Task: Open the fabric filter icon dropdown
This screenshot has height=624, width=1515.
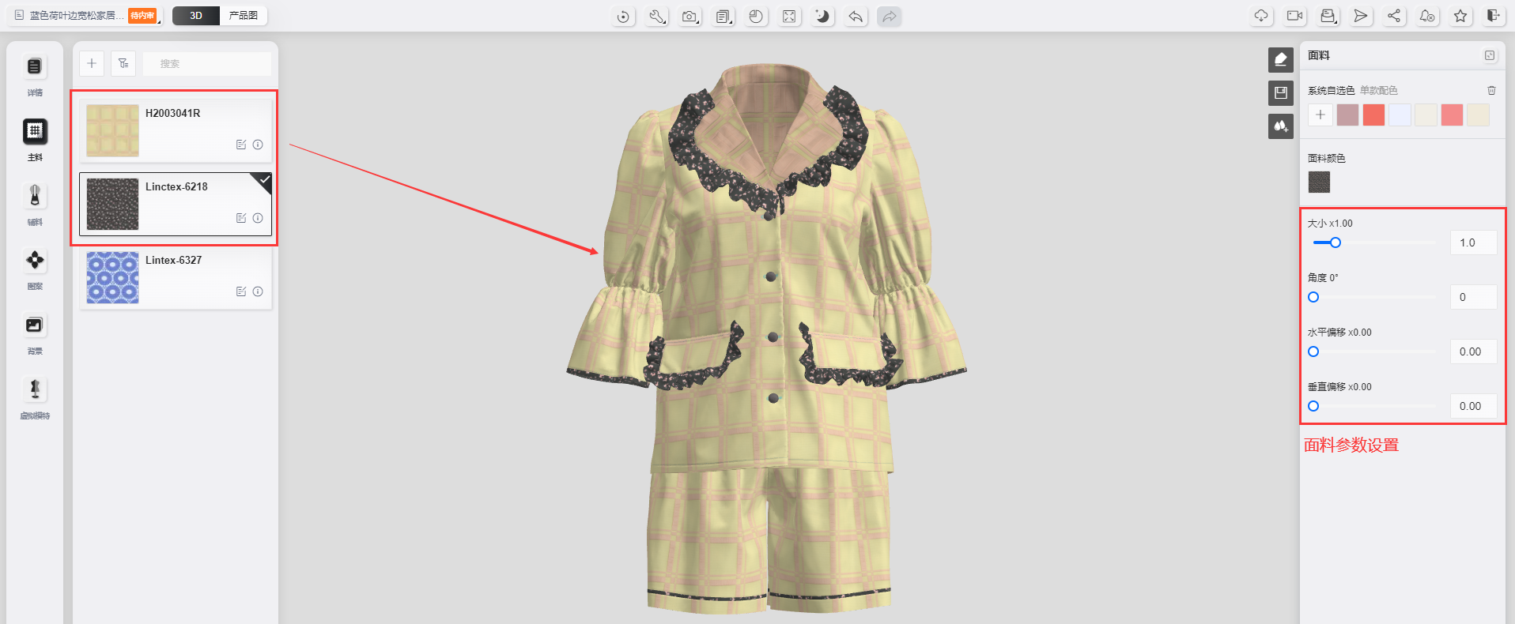Action: point(123,63)
